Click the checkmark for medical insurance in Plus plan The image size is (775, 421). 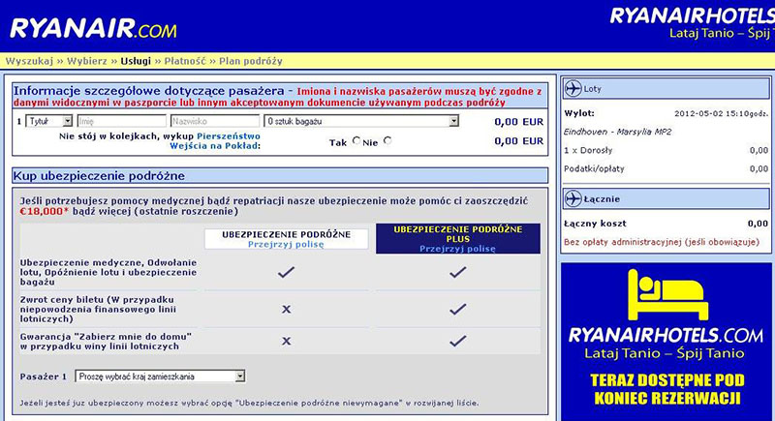[457, 272]
